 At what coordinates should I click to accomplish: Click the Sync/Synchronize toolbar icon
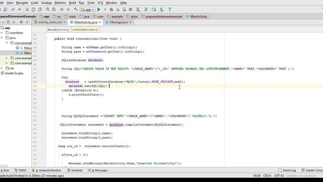point(6,10)
